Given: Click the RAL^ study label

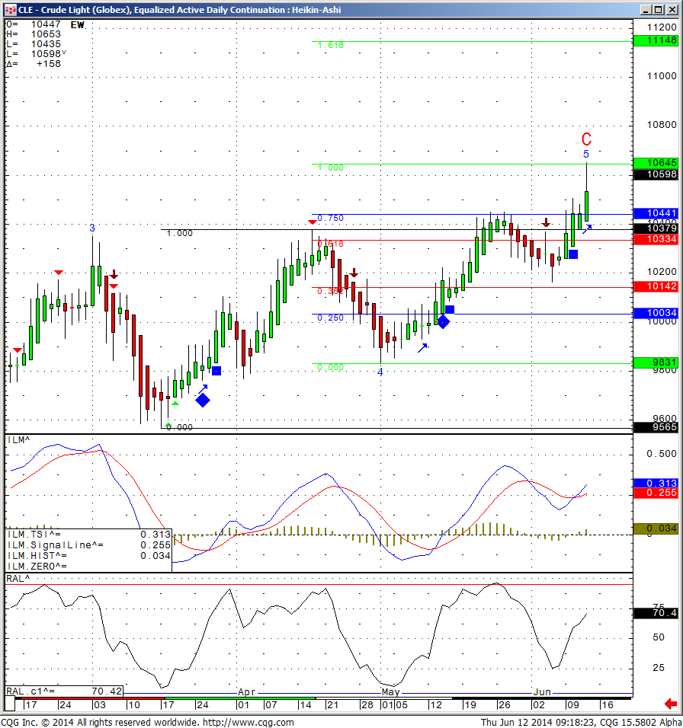Looking at the screenshot, I should [x=19, y=580].
